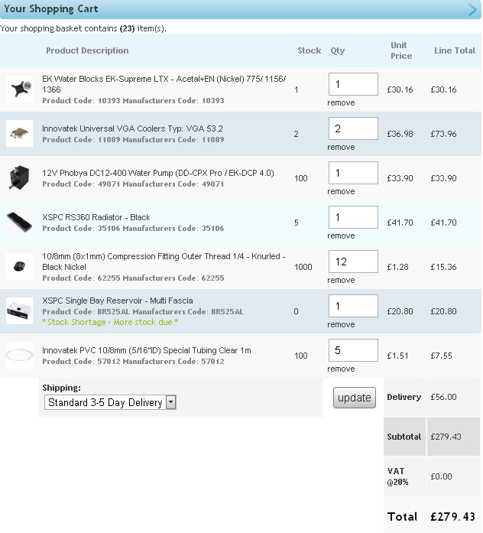483x533 pixels.
Task: Remove the EK-Supreme LTX from cart
Action: click(x=341, y=102)
